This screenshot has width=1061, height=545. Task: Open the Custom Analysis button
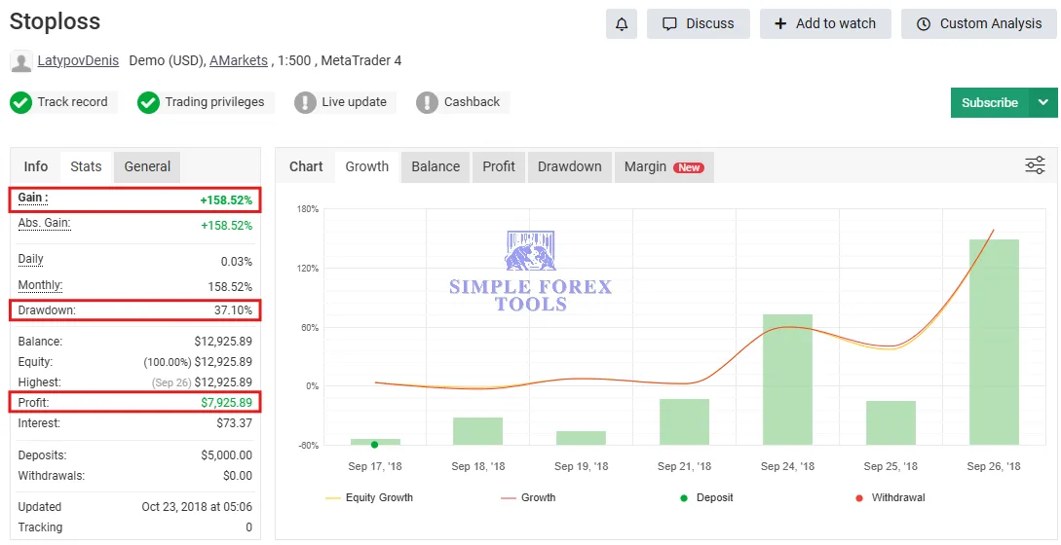click(978, 24)
